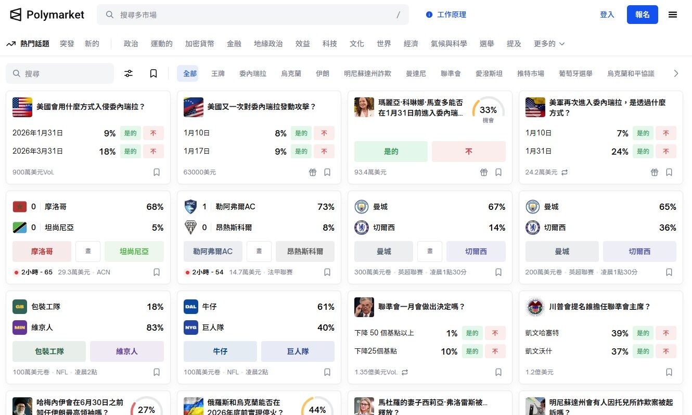Click the blue 報名 button

(x=642, y=15)
